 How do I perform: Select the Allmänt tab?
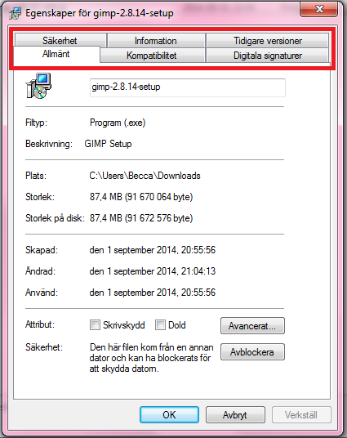(x=56, y=55)
